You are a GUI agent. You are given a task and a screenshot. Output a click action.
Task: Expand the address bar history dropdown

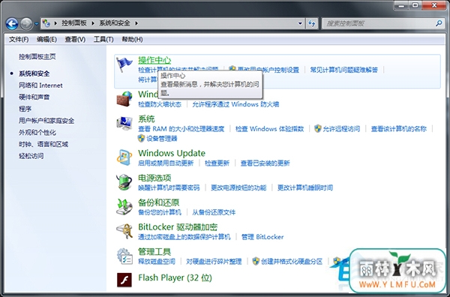(300, 23)
